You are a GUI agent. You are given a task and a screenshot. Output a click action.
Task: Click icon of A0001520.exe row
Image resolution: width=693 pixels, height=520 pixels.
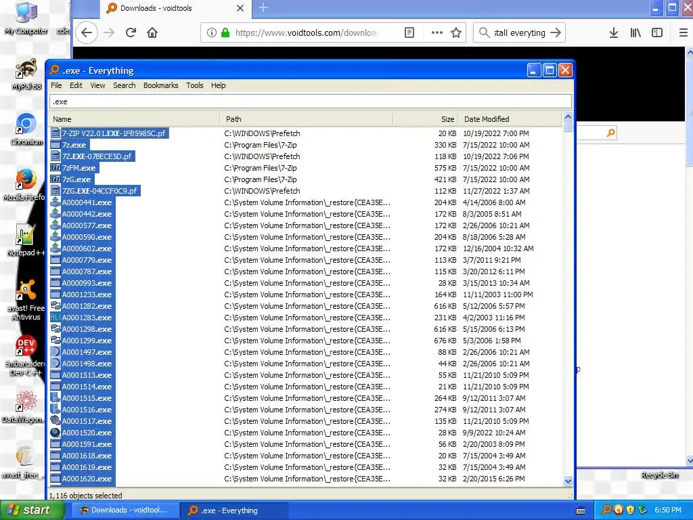point(55,432)
